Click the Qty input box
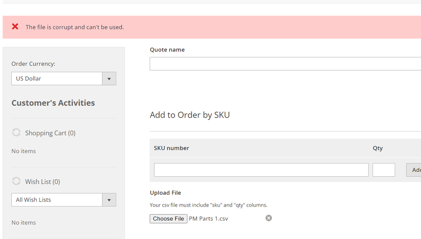 click(383, 170)
